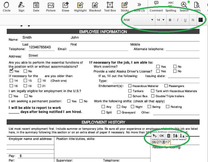Viewport: 208px width, 162px height.
Task: Delete the date field with trash icon
Action: pos(169,136)
